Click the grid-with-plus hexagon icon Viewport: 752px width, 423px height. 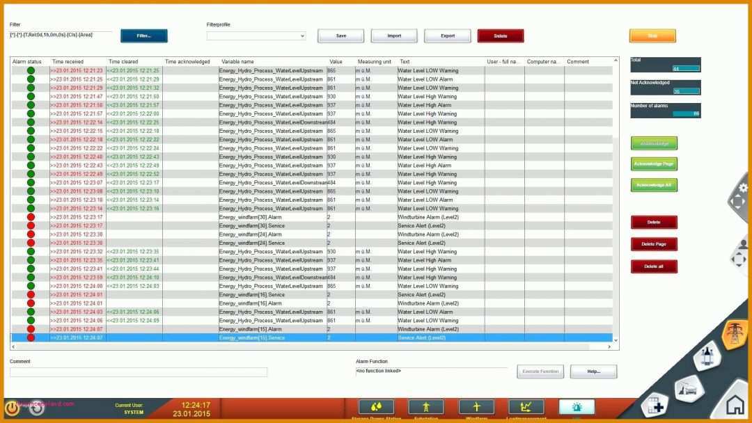pyautogui.click(x=655, y=406)
